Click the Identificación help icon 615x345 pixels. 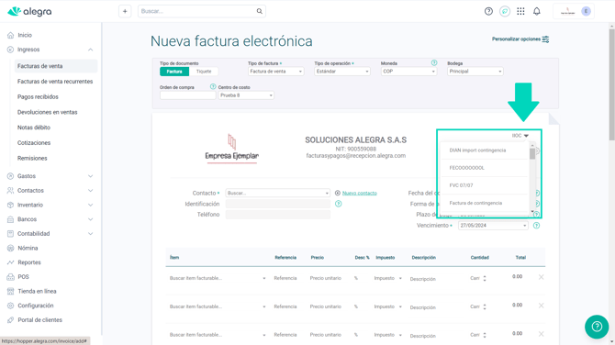pos(338,204)
